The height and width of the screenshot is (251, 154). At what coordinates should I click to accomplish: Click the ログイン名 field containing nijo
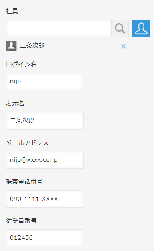[45, 82]
